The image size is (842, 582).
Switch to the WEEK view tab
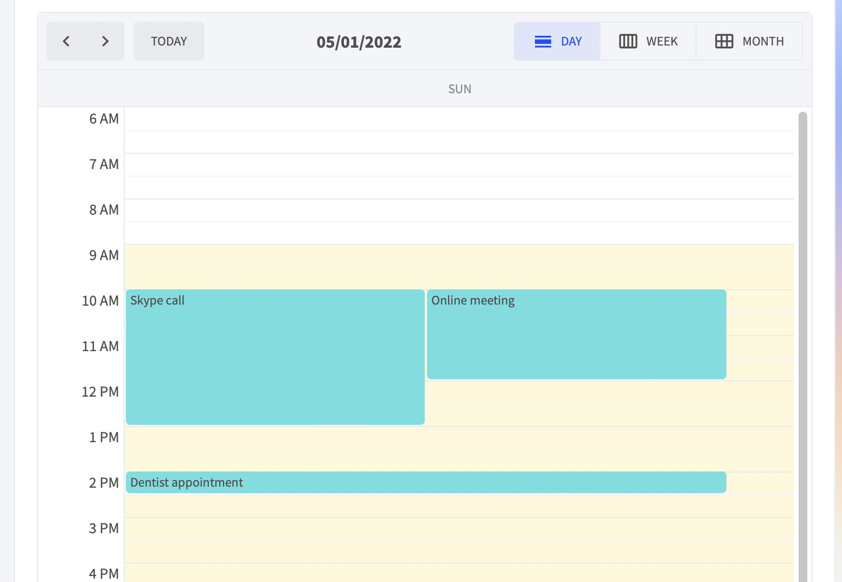pyautogui.click(x=648, y=41)
